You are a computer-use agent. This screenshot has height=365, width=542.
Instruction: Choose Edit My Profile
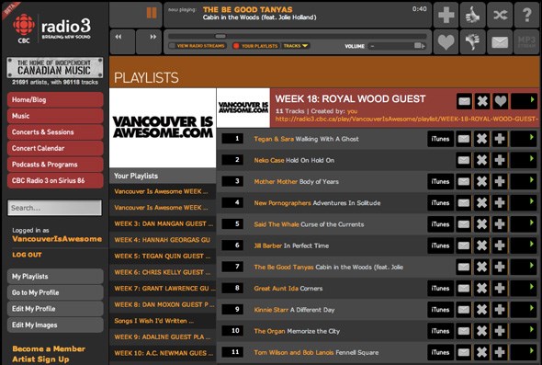click(x=55, y=309)
